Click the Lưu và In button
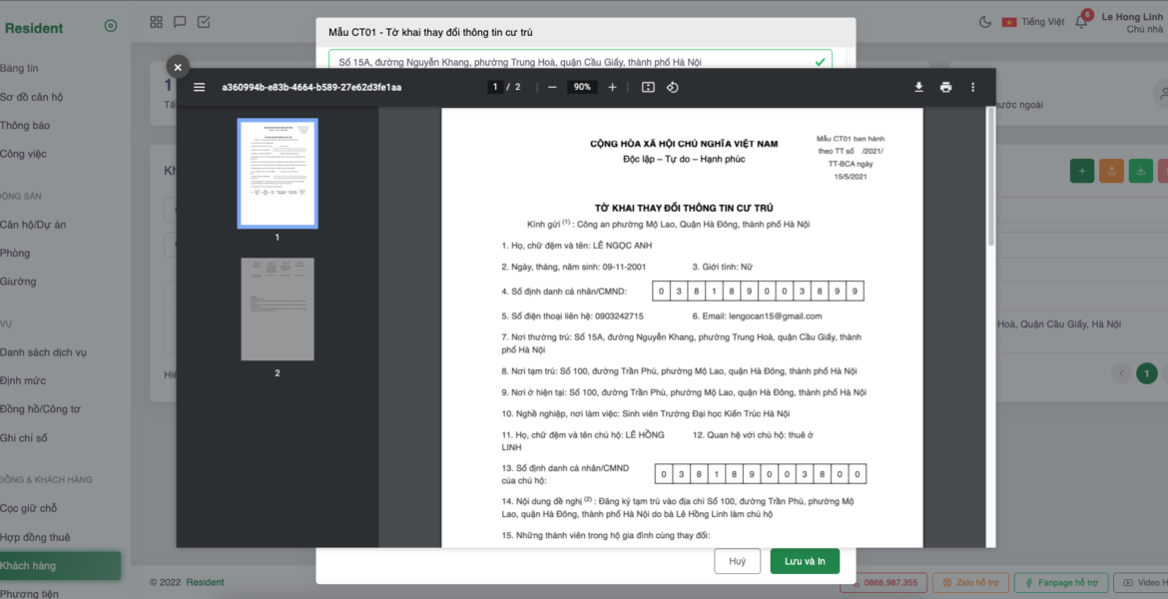This screenshot has width=1168, height=599. [804, 561]
